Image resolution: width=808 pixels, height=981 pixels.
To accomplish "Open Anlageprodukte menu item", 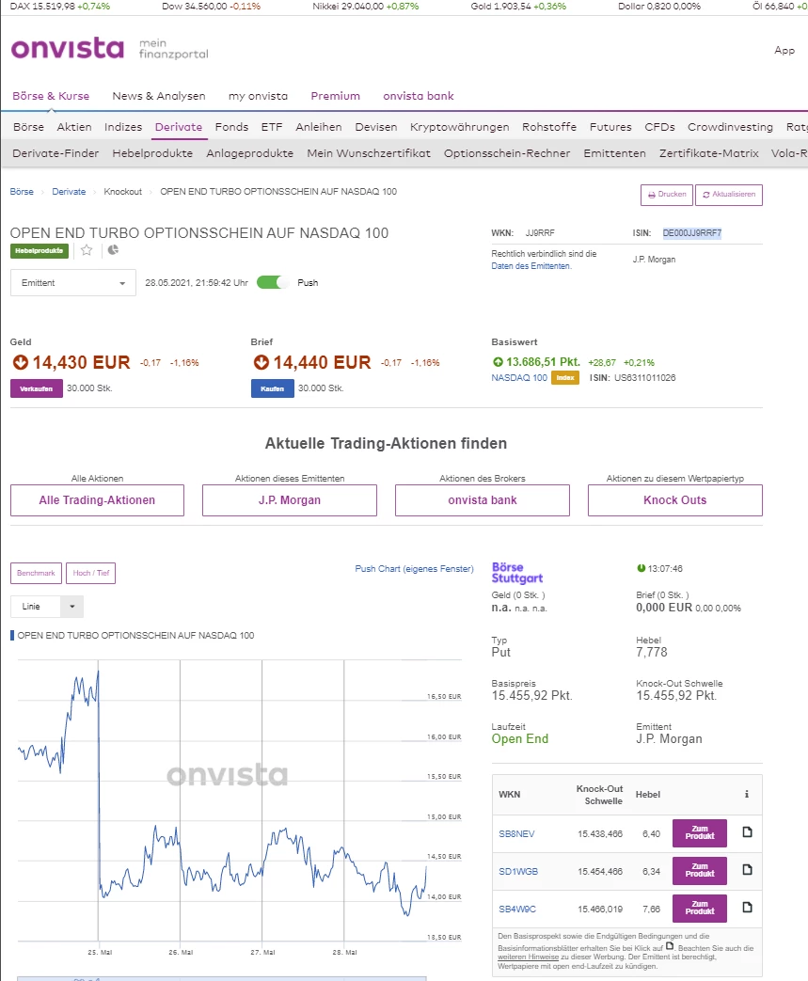I will click(x=249, y=153).
